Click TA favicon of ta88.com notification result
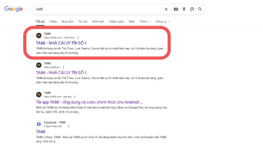Viewport: 263px width, 148px height. coord(39,36)
